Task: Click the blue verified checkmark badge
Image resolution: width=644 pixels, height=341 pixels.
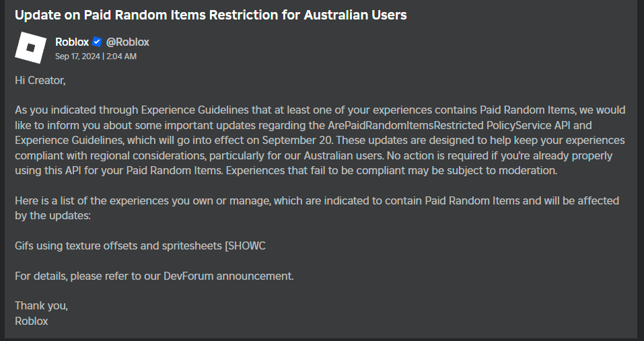Action: [97, 42]
